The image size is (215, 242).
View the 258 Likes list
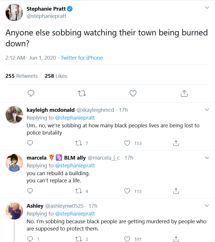point(56,76)
